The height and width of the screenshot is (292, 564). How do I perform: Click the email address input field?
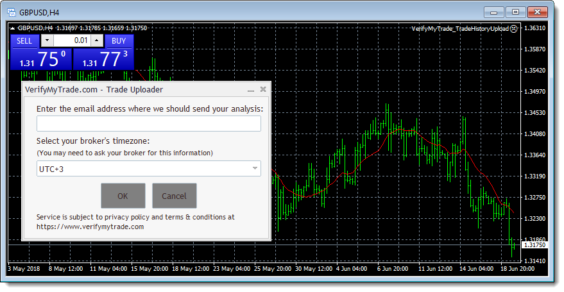149,124
